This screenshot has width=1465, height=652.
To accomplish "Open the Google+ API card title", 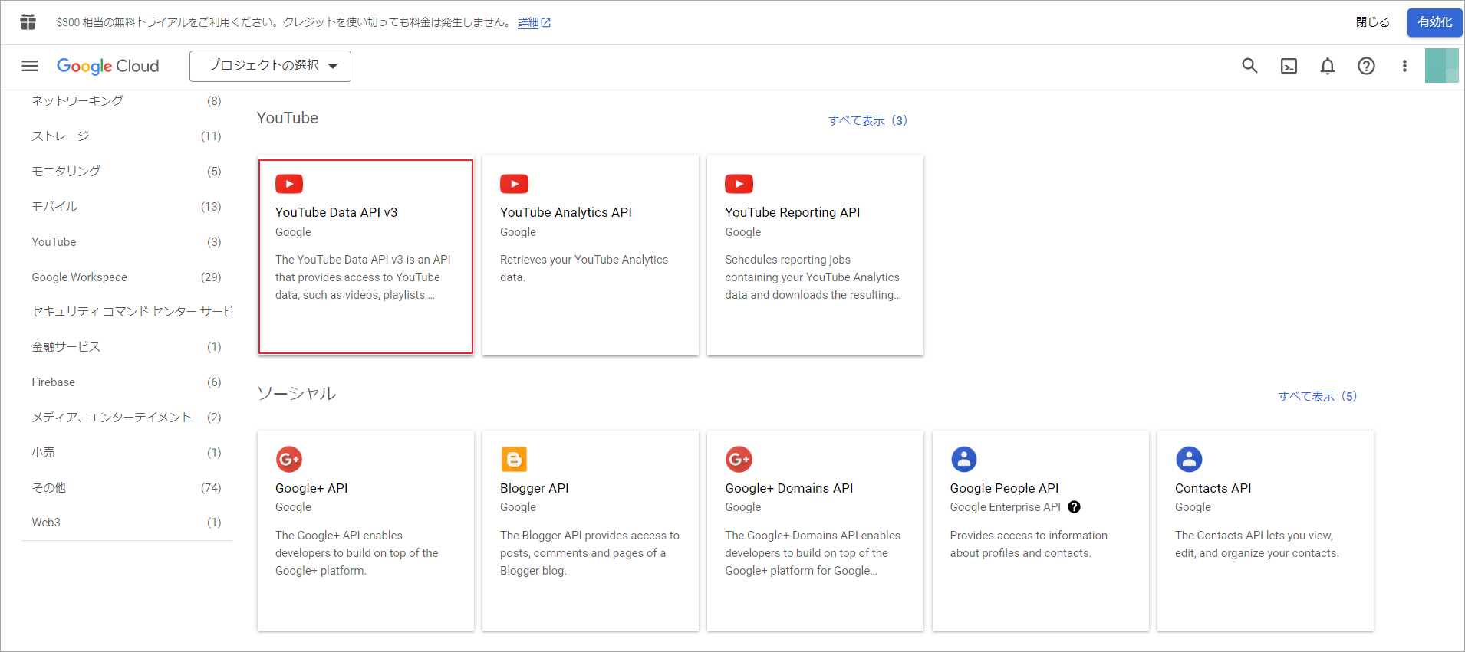I will [x=311, y=488].
